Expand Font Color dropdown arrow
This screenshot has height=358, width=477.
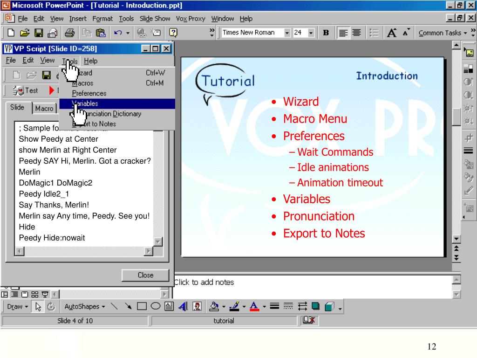point(264,307)
